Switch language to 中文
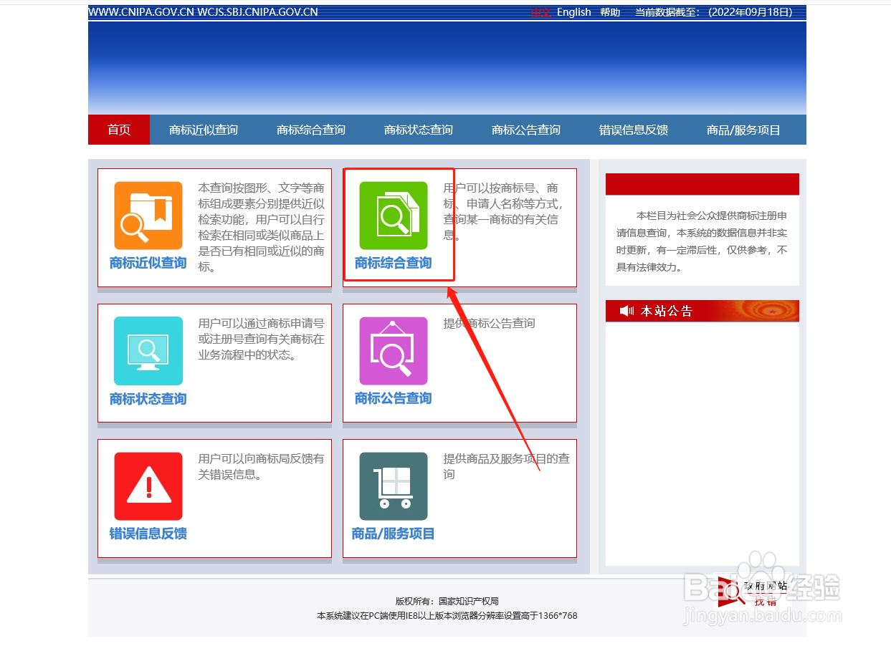This screenshot has height=646, width=891. (x=540, y=12)
